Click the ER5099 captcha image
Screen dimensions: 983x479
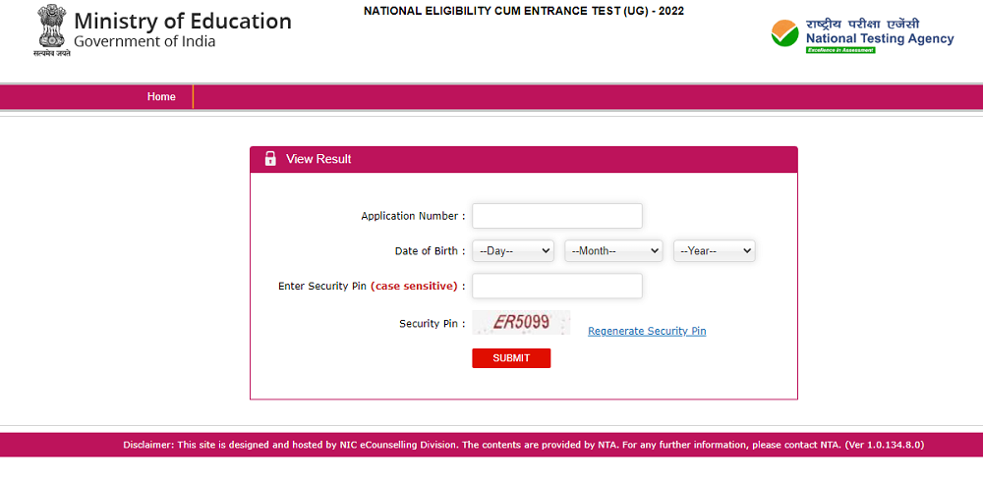tap(521, 322)
